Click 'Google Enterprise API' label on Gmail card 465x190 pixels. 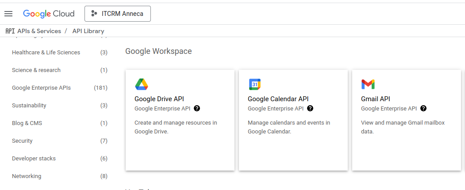[389, 109]
